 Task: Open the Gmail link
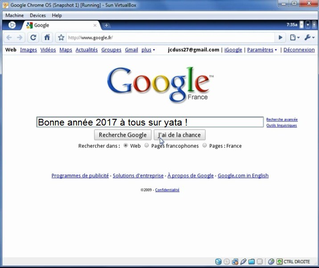click(131, 50)
